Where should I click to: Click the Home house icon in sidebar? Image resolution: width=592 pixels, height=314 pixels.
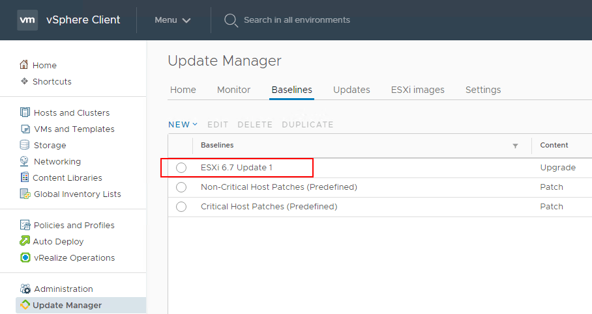(23, 65)
